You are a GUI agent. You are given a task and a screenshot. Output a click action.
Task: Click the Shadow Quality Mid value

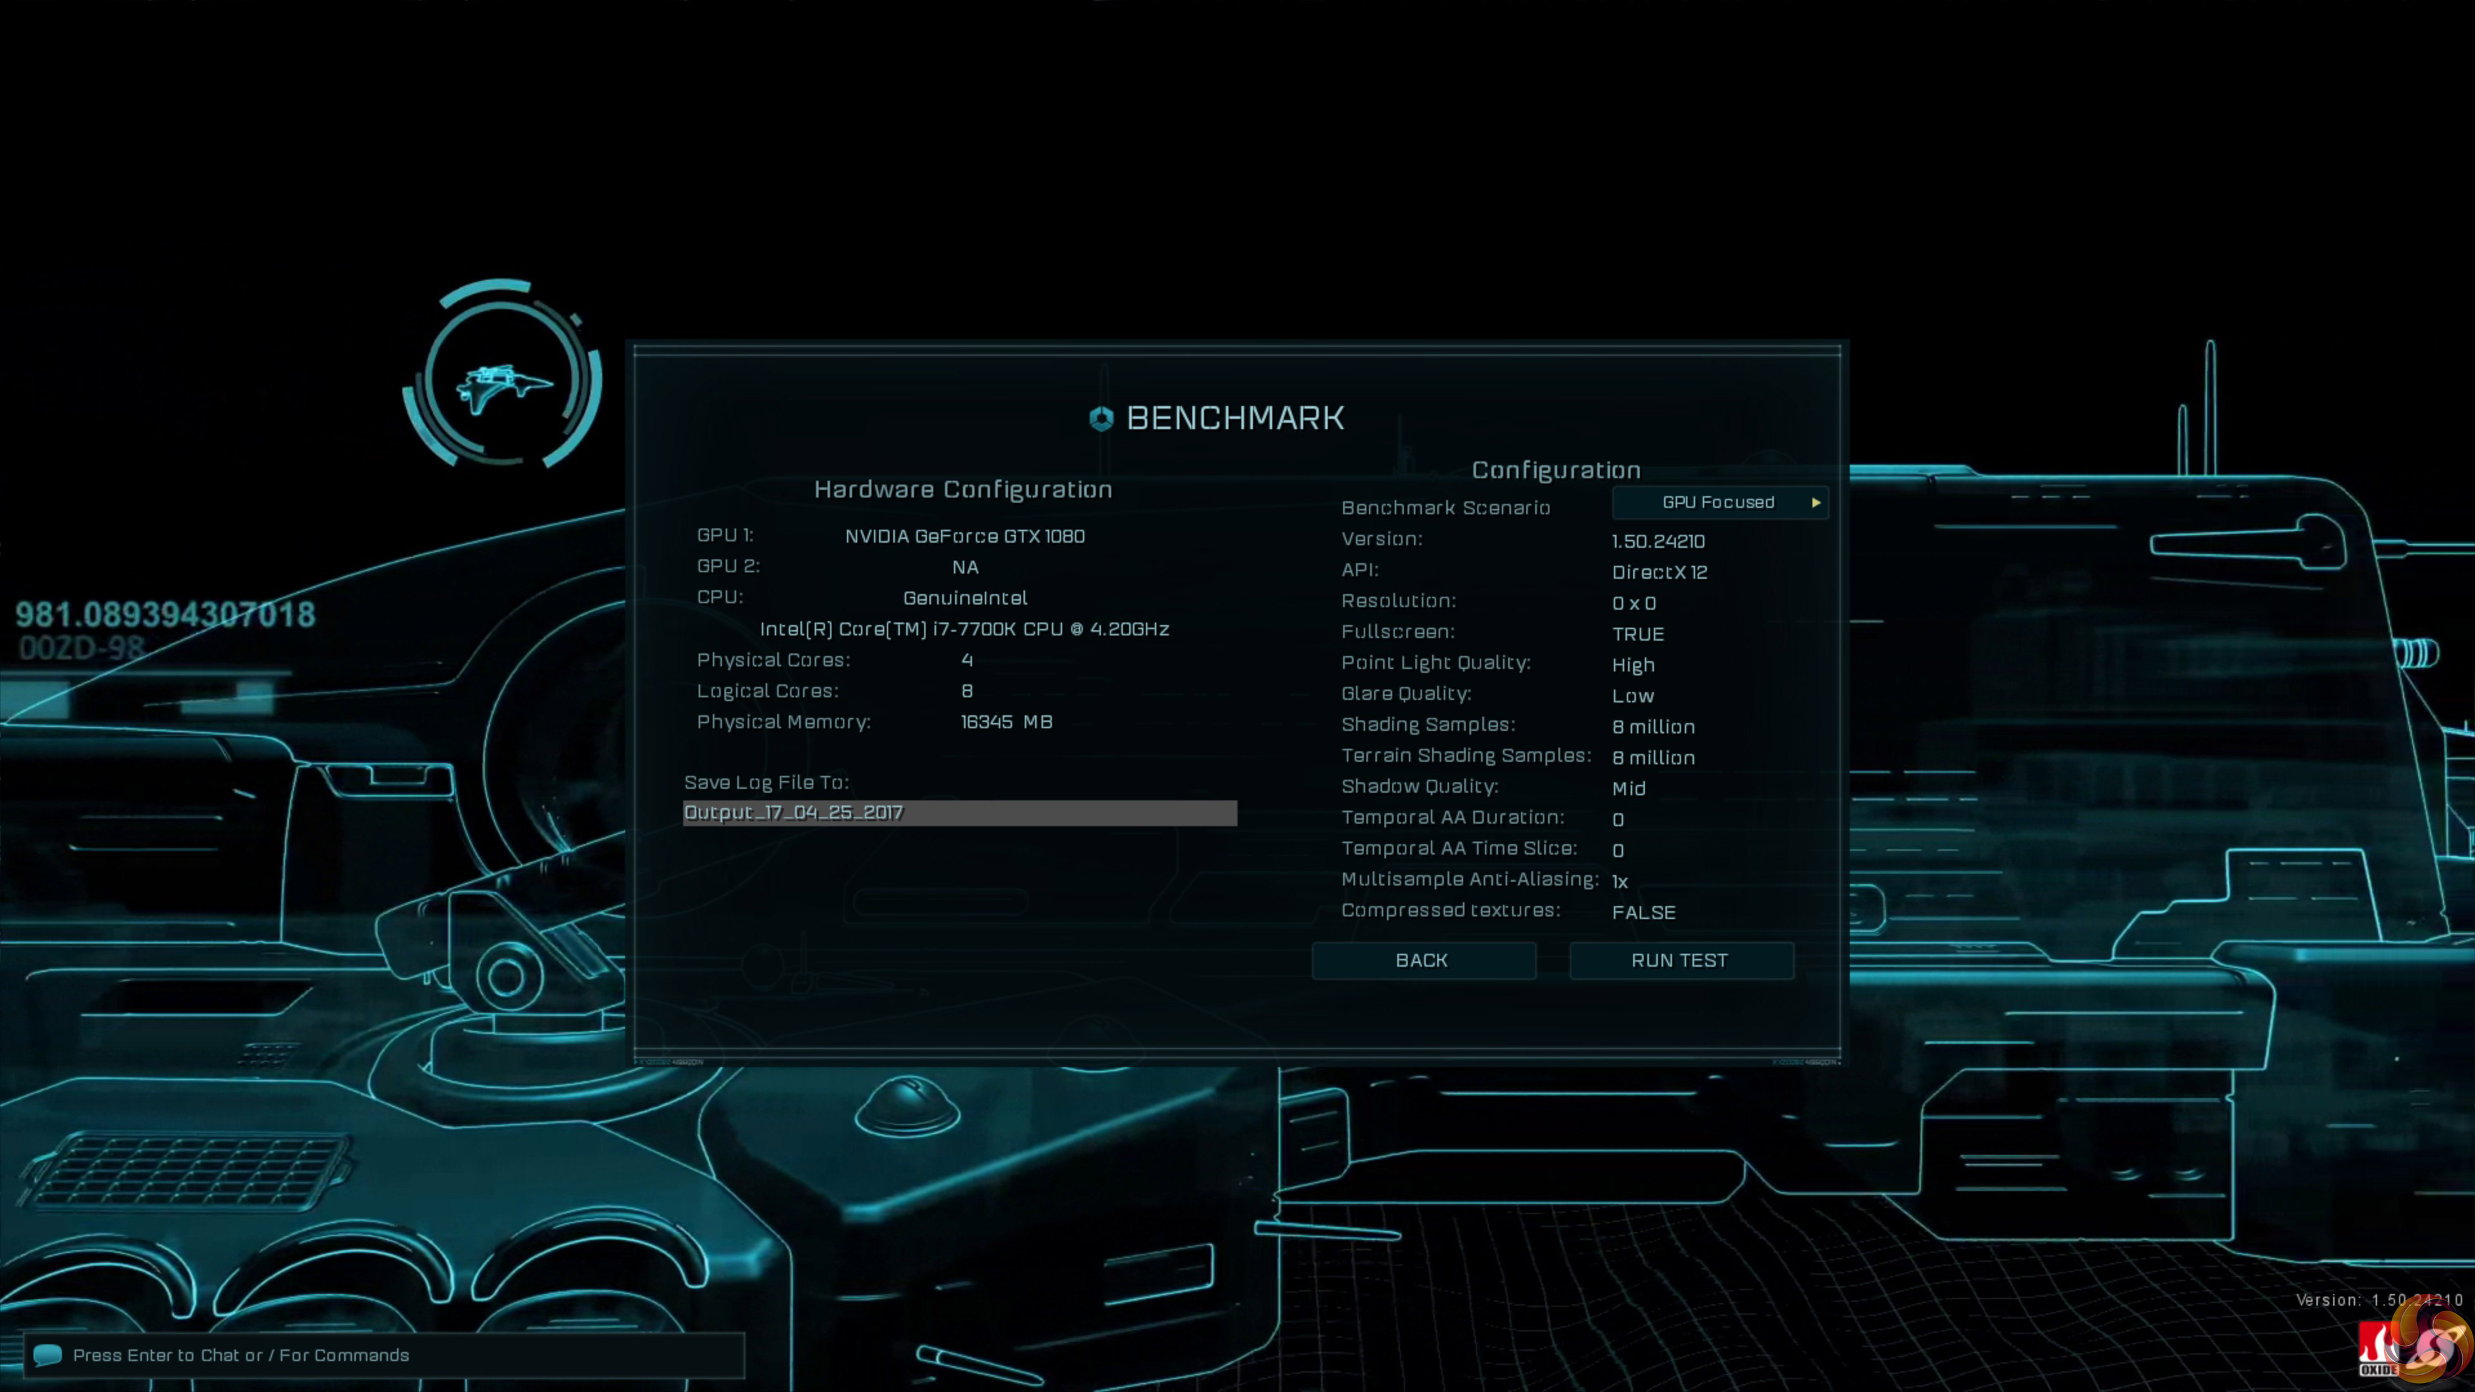click(1629, 789)
